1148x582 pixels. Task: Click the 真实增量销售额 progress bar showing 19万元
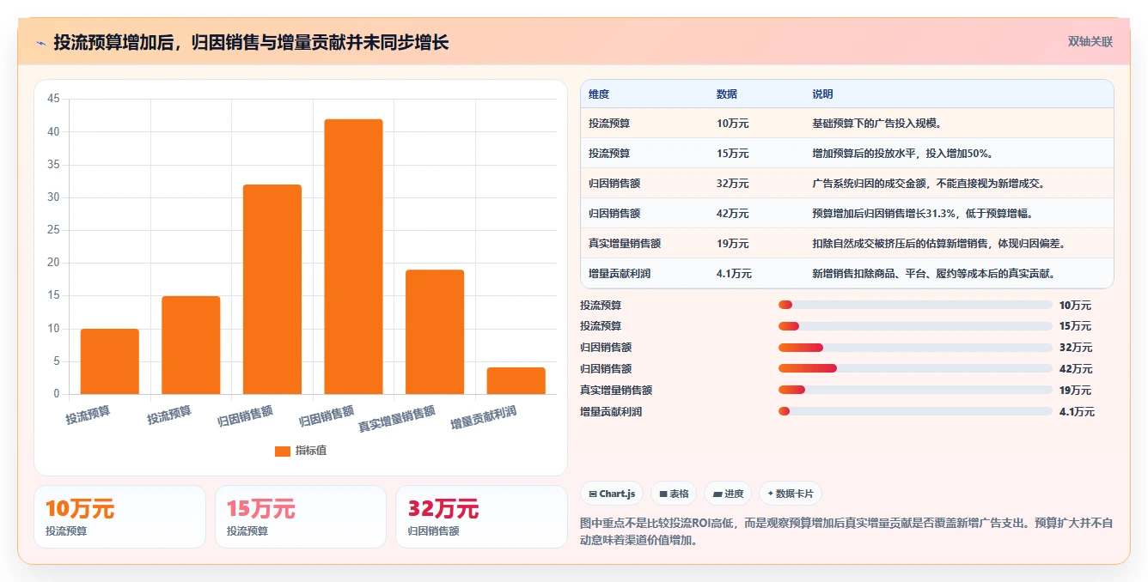(915, 390)
